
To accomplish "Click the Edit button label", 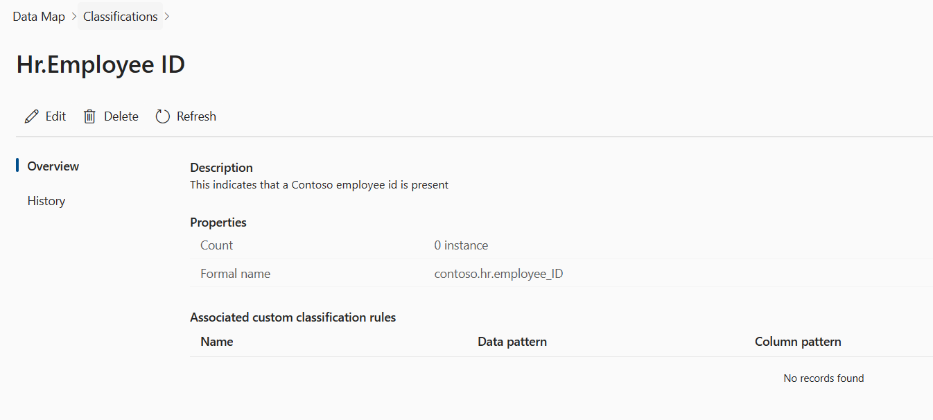I will click(x=55, y=116).
